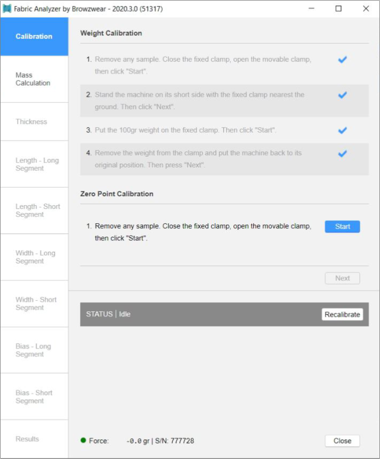This screenshot has width=380, height=459.
Task: Click checkmark for 'Stand the machine' step
Action: click(x=342, y=95)
